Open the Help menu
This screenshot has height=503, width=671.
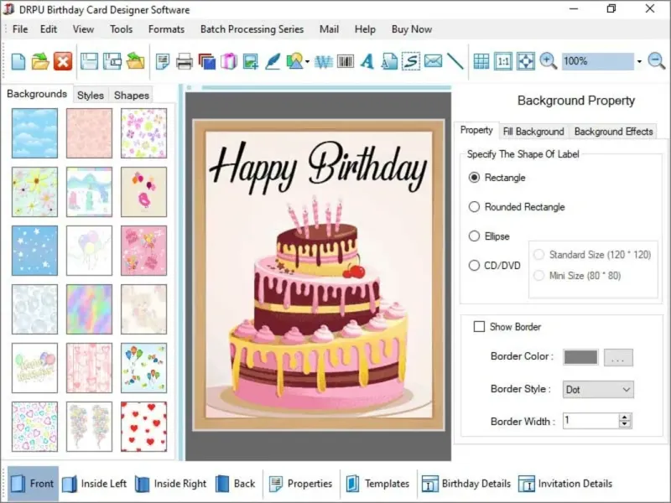[365, 29]
